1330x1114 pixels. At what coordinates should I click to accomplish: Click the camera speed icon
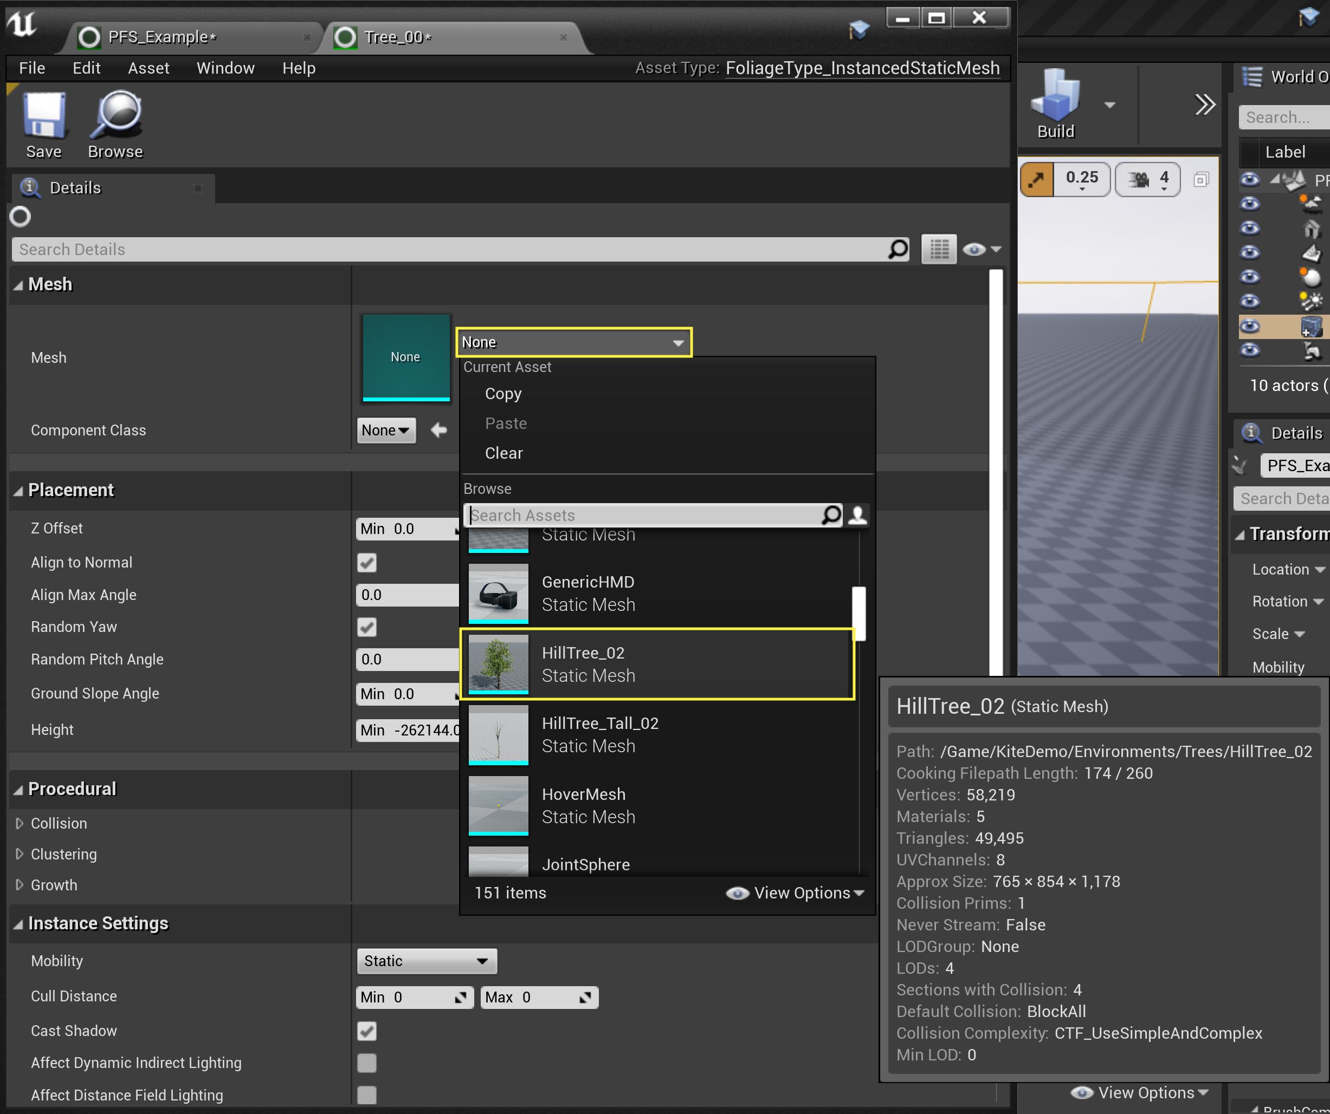(1139, 180)
